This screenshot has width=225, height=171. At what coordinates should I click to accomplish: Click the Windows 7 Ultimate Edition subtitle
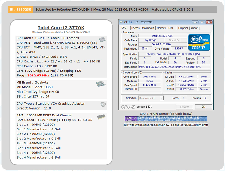(61, 32)
